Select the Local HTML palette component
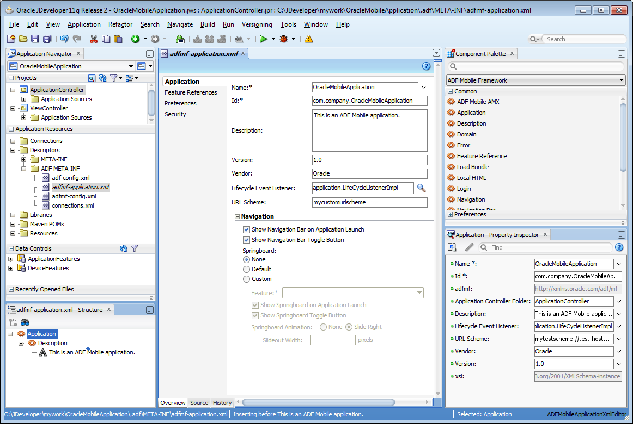The width and height of the screenshot is (633, 424). [x=471, y=178]
